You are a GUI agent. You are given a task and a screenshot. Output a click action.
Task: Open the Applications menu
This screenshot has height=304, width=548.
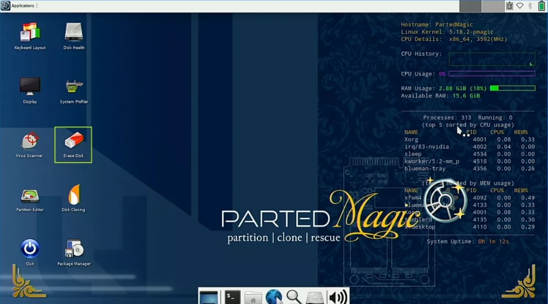click(x=22, y=5)
